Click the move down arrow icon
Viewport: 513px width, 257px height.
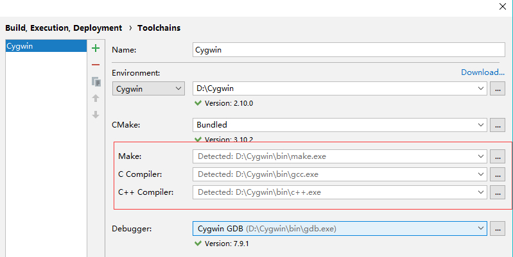pos(96,115)
